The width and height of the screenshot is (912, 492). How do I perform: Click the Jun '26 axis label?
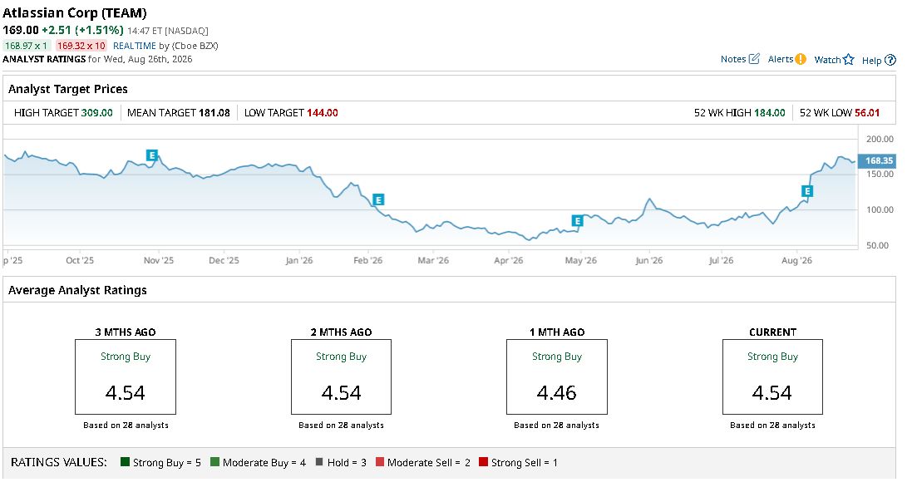[x=648, y=260]
